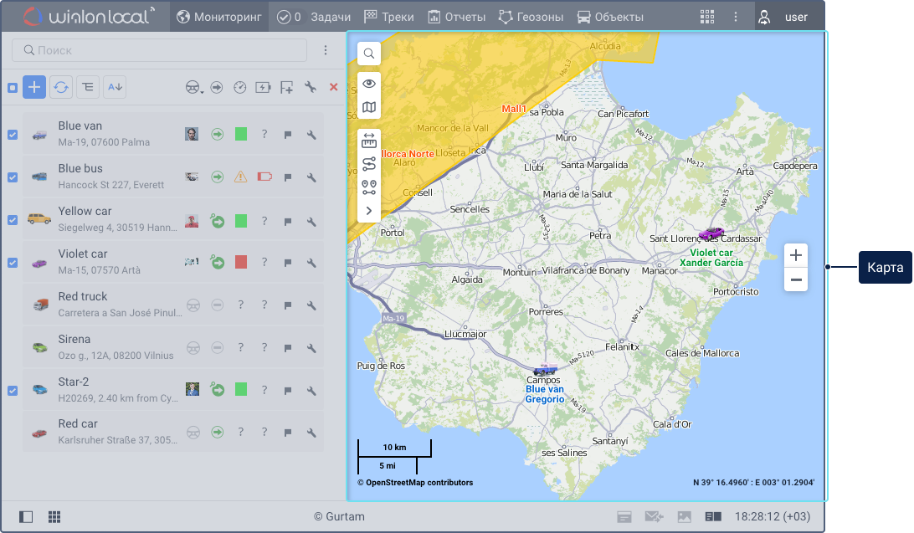Click the map search magnifier icon
This screenshot has height=533, width=914.
(x=369, y=54)
